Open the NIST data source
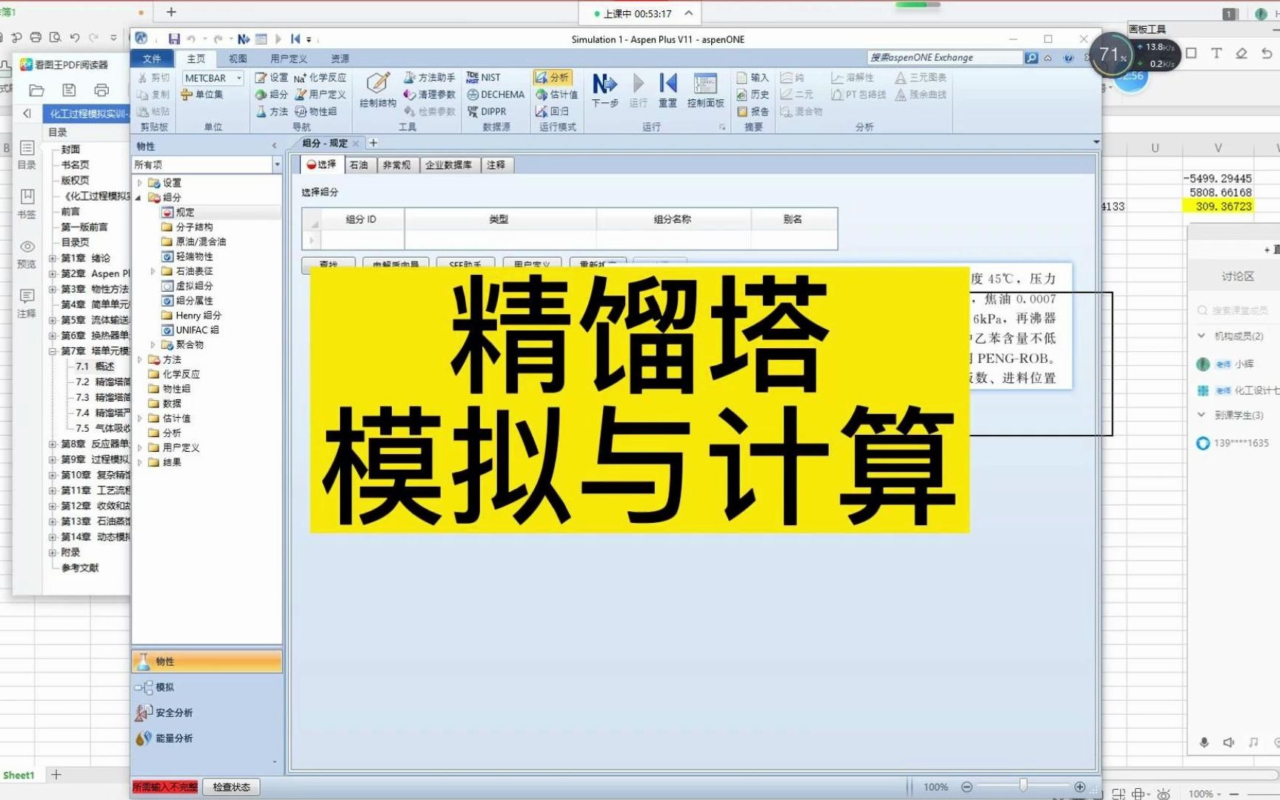The image size is (1280, 800). 485,77
